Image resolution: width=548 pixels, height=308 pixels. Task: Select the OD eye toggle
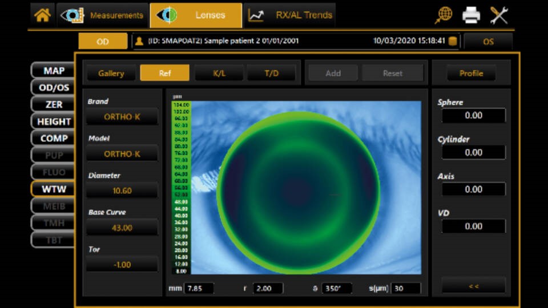103,41
